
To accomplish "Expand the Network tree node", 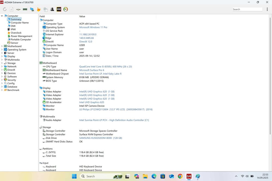I will 2,66.
